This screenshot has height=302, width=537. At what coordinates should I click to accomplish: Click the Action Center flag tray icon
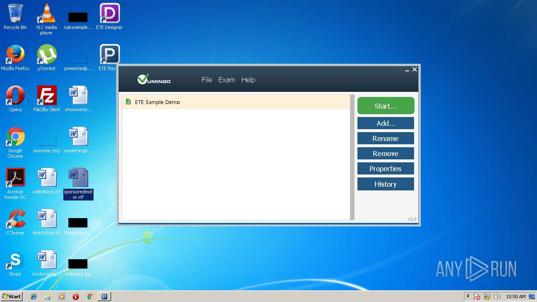coord(477,297)
